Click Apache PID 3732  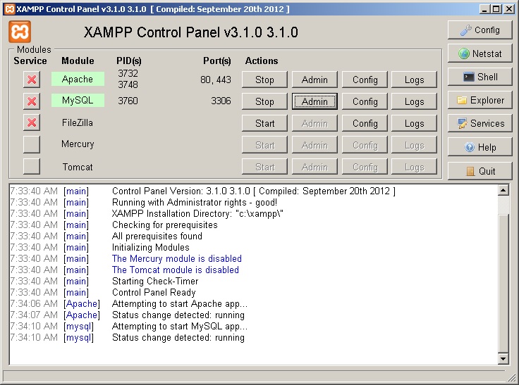coord(128,73)
